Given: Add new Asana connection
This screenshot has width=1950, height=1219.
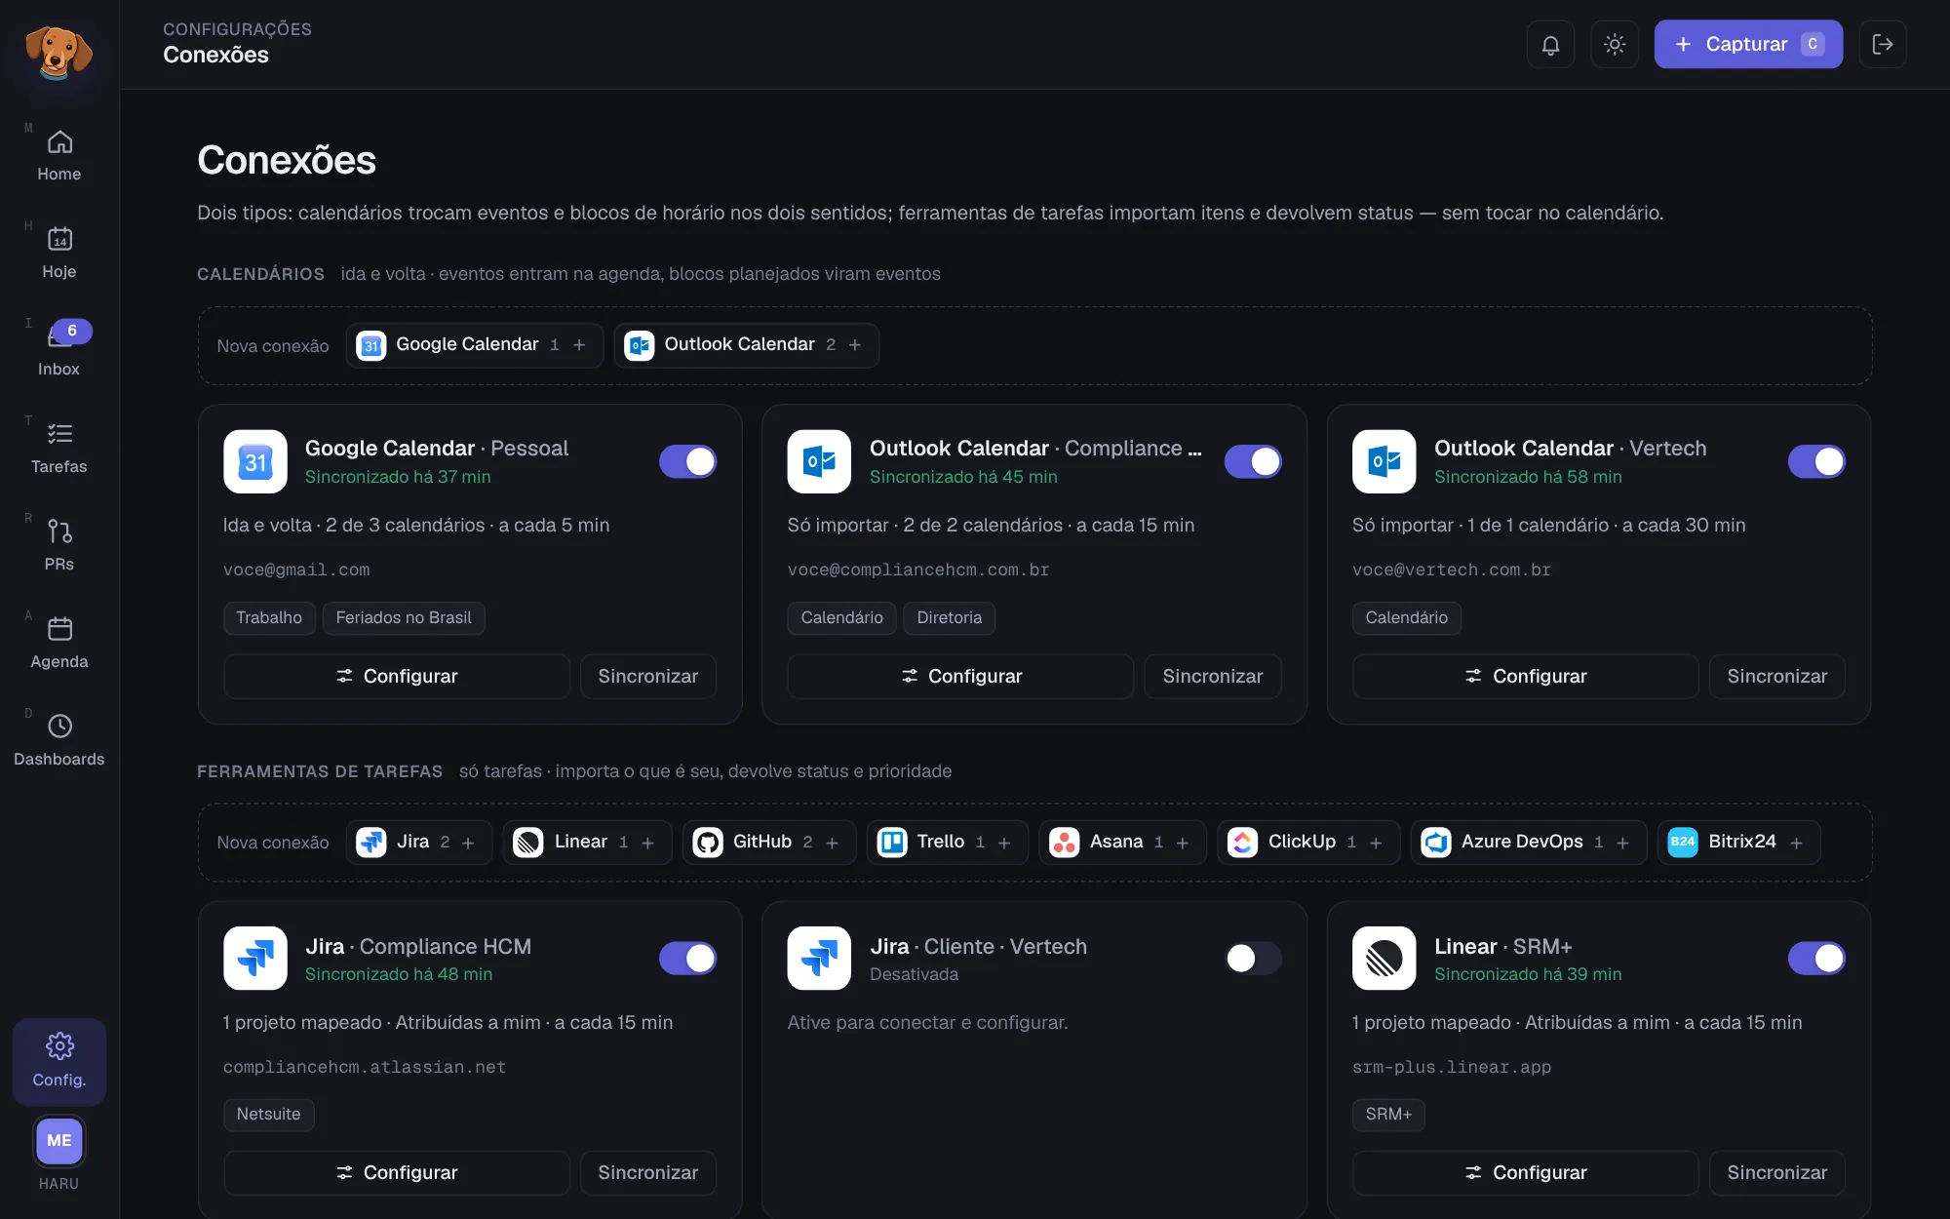Looking at the screenshot, I should [x=1123, y=842].
